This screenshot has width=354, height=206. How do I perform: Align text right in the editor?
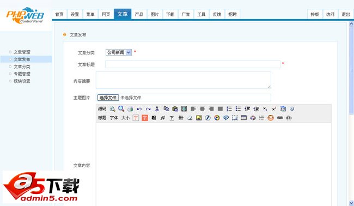pyautogui.click(x=211, y=109)
